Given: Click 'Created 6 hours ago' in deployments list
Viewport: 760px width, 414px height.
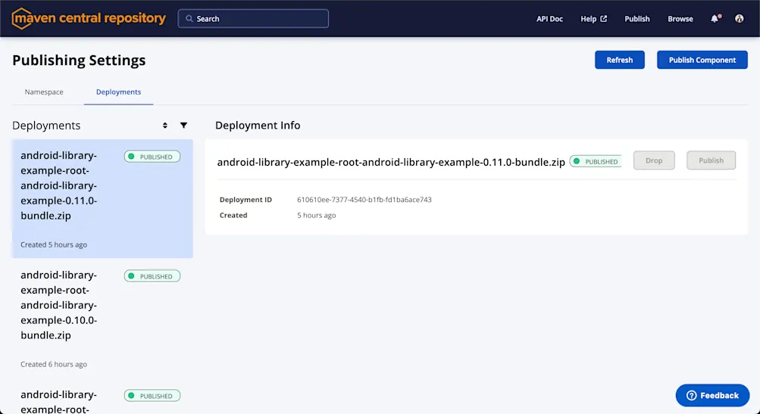Looking at the screenshot, I should (x=54, y=364).
